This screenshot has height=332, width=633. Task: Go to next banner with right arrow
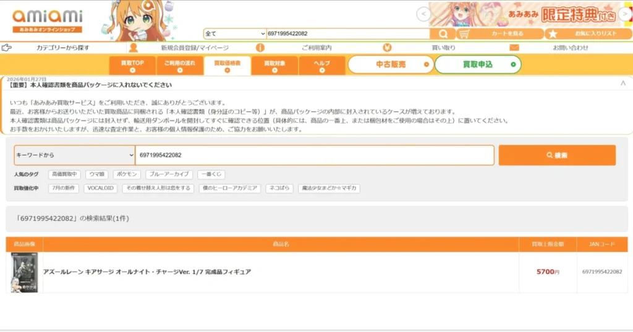point(626,14)
